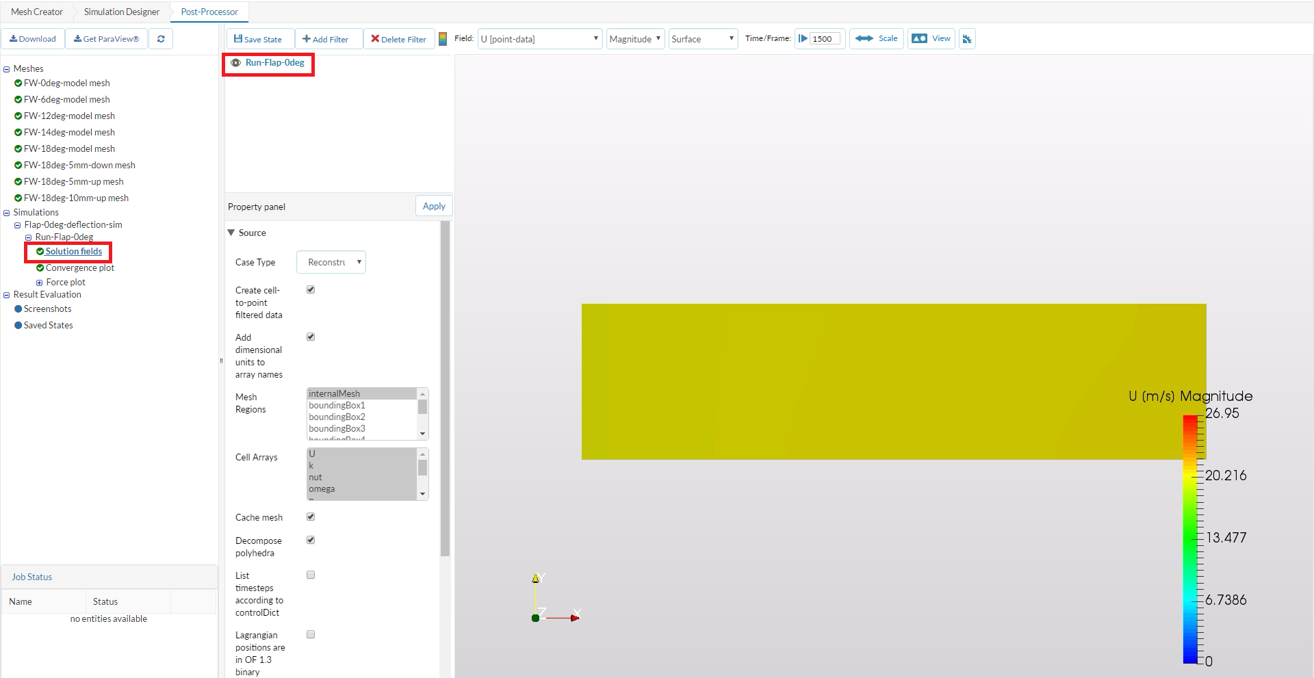Click Save State disk button

pos(259,39)
